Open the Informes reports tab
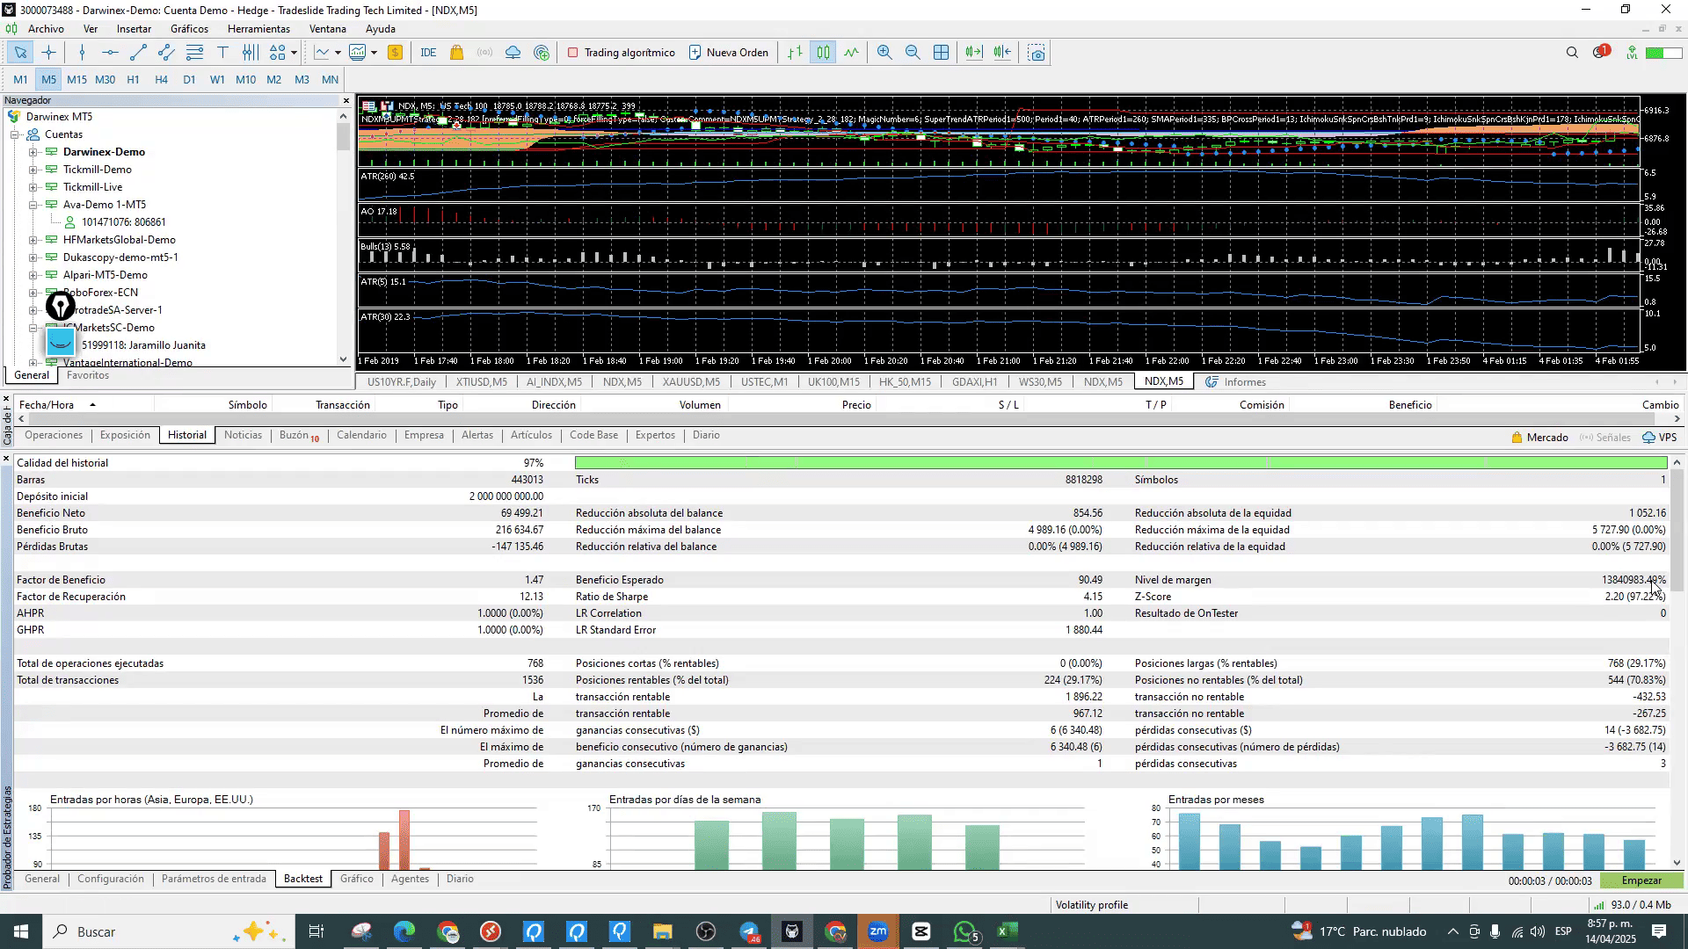The width and height of the screenshot is (1688, 949). (1235, 382)
